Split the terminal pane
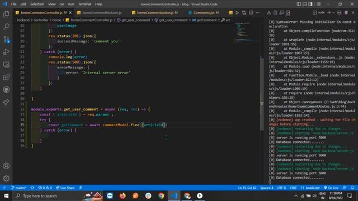The image size is (358, 201). [340, 13]
